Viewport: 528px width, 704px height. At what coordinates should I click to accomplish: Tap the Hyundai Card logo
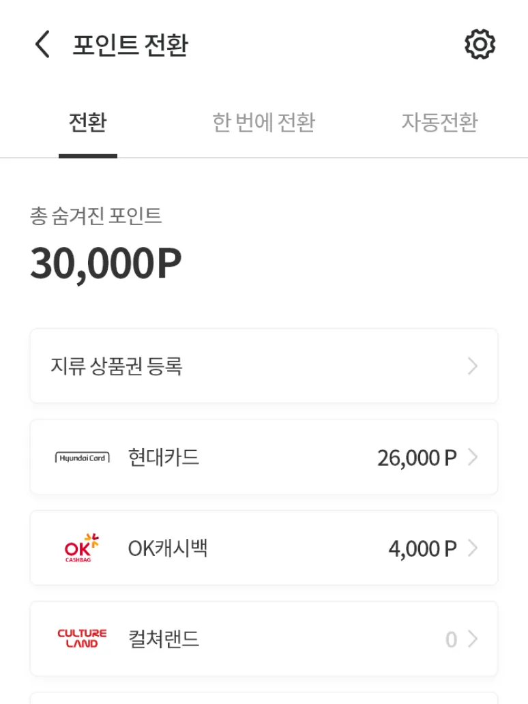[x=82, y=458]
